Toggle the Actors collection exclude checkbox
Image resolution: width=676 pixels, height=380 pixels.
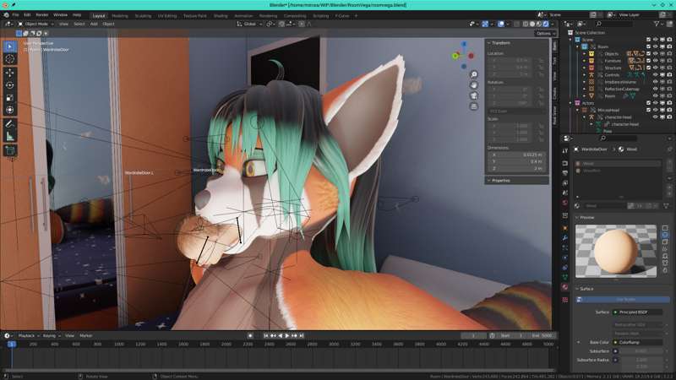pyautogui.click(x=649, y=103)
